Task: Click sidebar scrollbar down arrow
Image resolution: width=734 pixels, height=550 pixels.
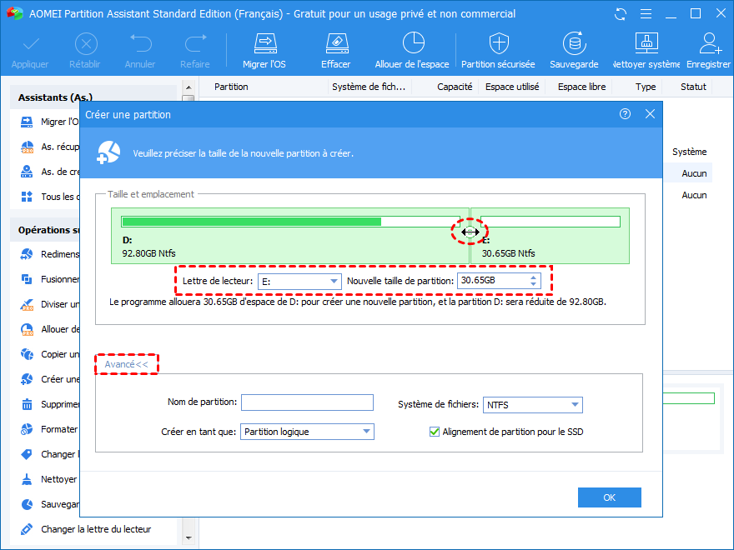Action: (189, 538)
